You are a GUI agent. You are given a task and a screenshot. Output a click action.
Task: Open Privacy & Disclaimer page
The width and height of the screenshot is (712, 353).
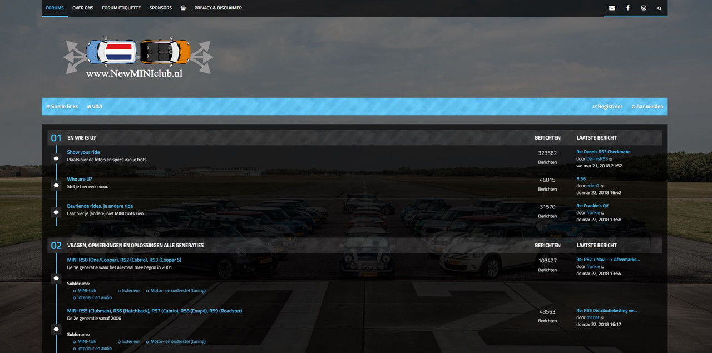point(218,8)
